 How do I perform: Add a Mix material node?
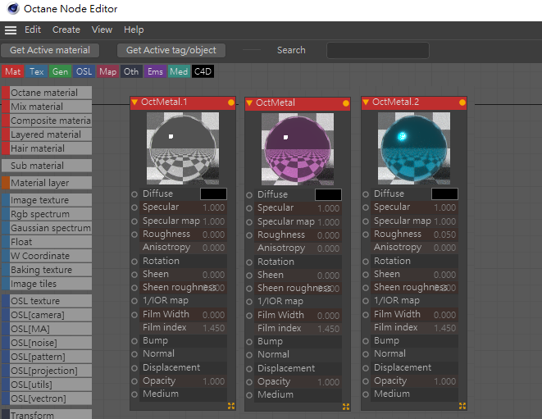tap(47, 107)
